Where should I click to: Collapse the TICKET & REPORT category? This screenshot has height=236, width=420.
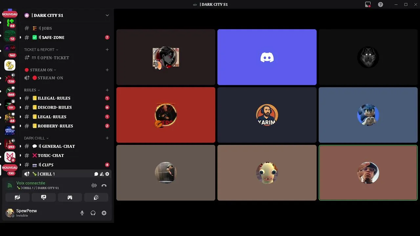(x=41, y=49)
